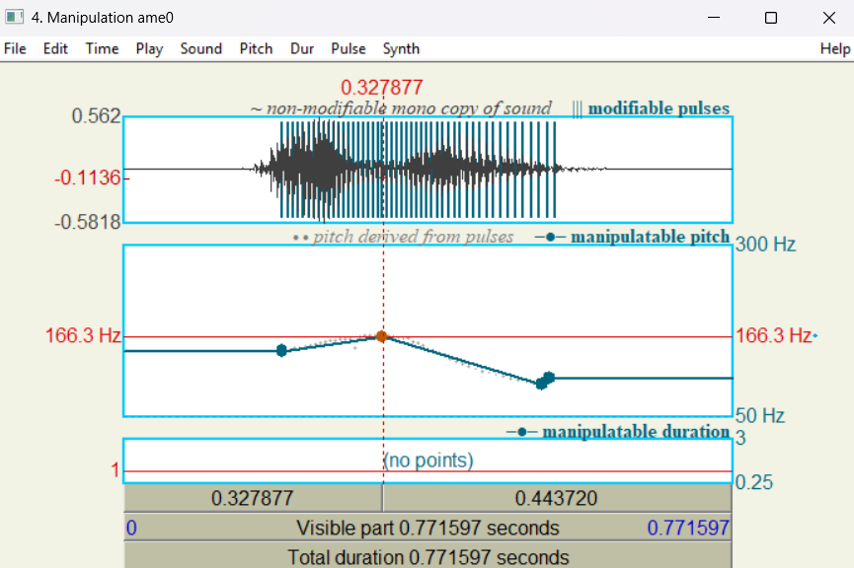The width and height of the screenshot is (854, 568).
Task: Click the duration tier minimum label 0.25
Action: tap(753, 482)
